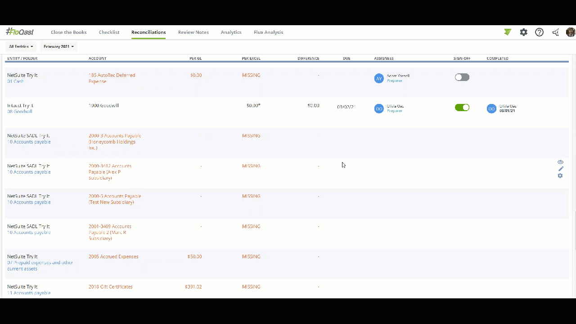Open the All Entities dropdown
Image resolution: width=576 pixels, height=324 pixels.
21,46
